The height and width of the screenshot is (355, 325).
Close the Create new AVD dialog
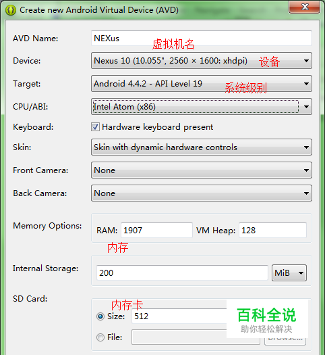(x=304, y=7)
